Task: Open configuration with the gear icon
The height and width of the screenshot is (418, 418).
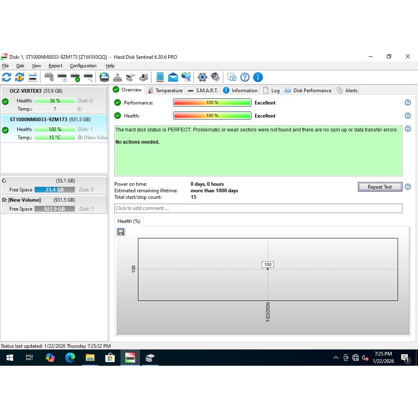Action: (x=202, y=77)
